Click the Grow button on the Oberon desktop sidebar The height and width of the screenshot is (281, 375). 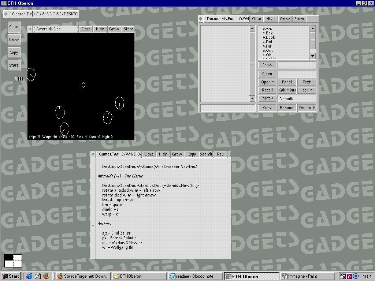tap(14, 40)
